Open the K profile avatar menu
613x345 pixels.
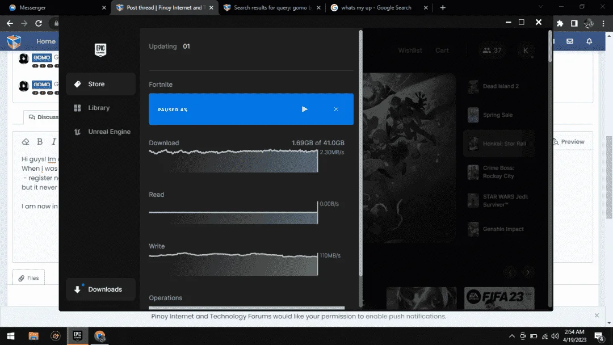[x=526, y=51]
